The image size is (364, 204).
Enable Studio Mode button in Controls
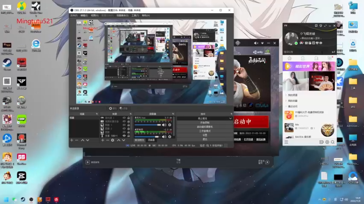coord(204,131)
